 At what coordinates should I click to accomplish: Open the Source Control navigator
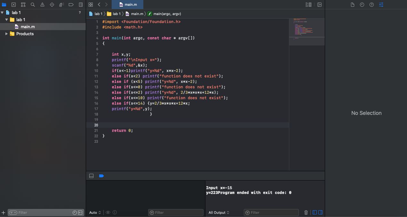tap(13, 4)
